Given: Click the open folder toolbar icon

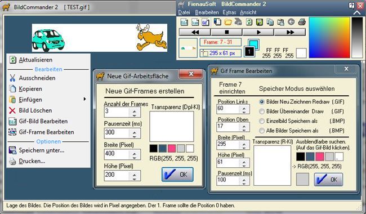Looking at the screenshot, I should click(228, 22).
